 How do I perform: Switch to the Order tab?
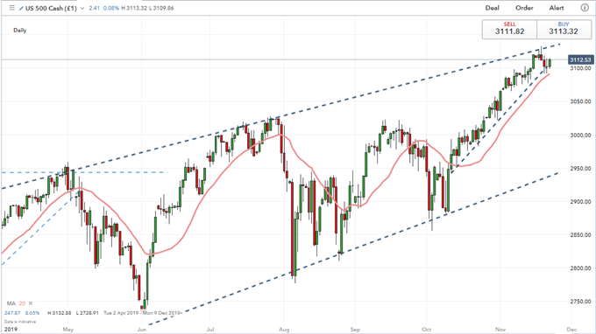(524, 8)
